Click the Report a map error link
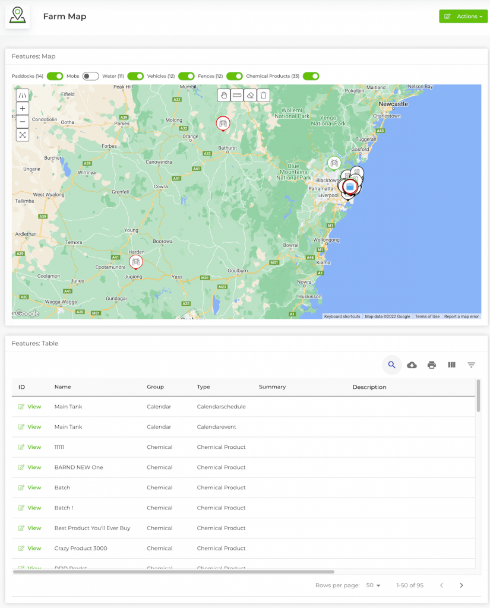Screen dimensions: 490x608 tap(461, 316)
